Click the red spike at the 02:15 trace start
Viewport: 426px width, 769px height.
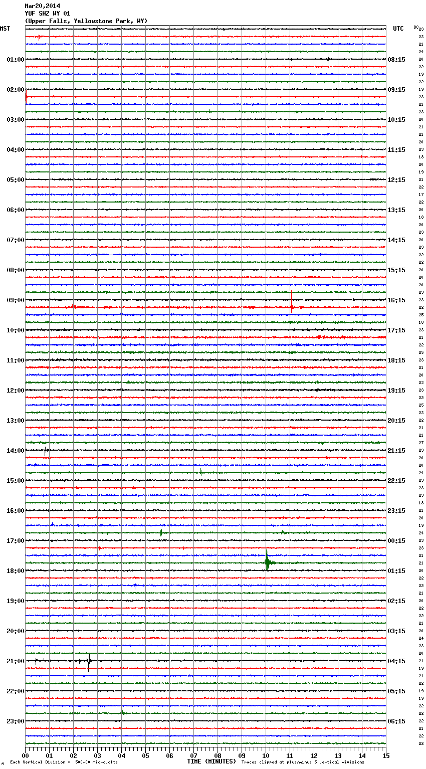(26, 97)
